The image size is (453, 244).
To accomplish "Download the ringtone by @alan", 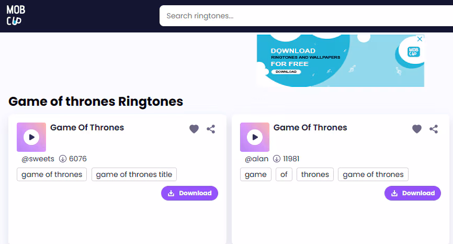I will 413,193.
